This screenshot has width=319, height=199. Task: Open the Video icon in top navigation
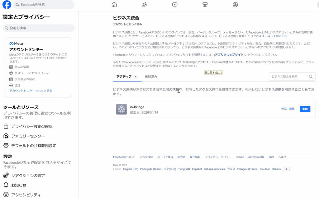175,5
